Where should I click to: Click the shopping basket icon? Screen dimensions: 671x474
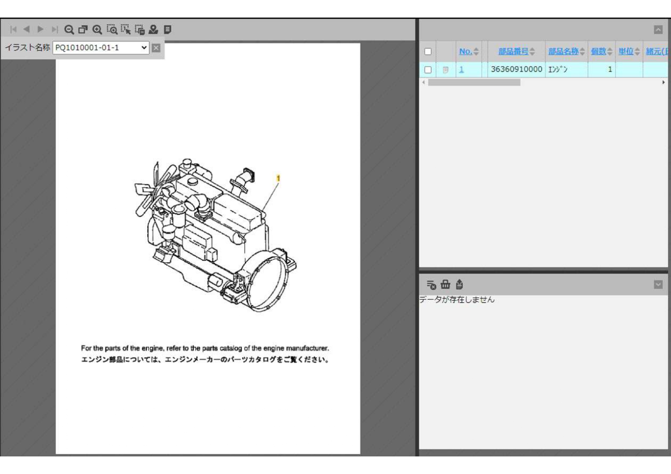pyautogui.click(x=445, y=284)
